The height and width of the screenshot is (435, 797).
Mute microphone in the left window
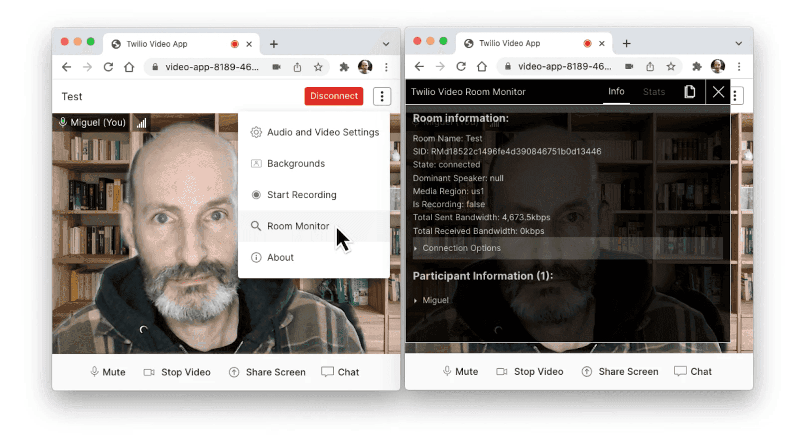(108, 372)
